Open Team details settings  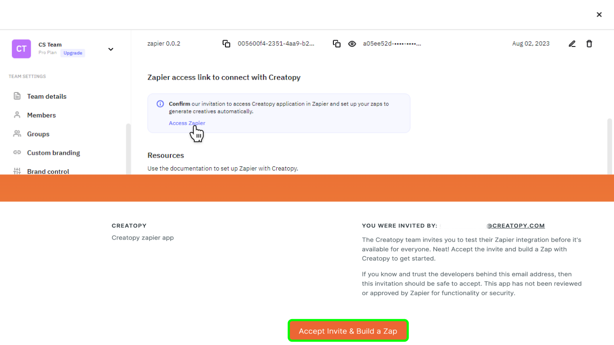(x=47, y=96)
